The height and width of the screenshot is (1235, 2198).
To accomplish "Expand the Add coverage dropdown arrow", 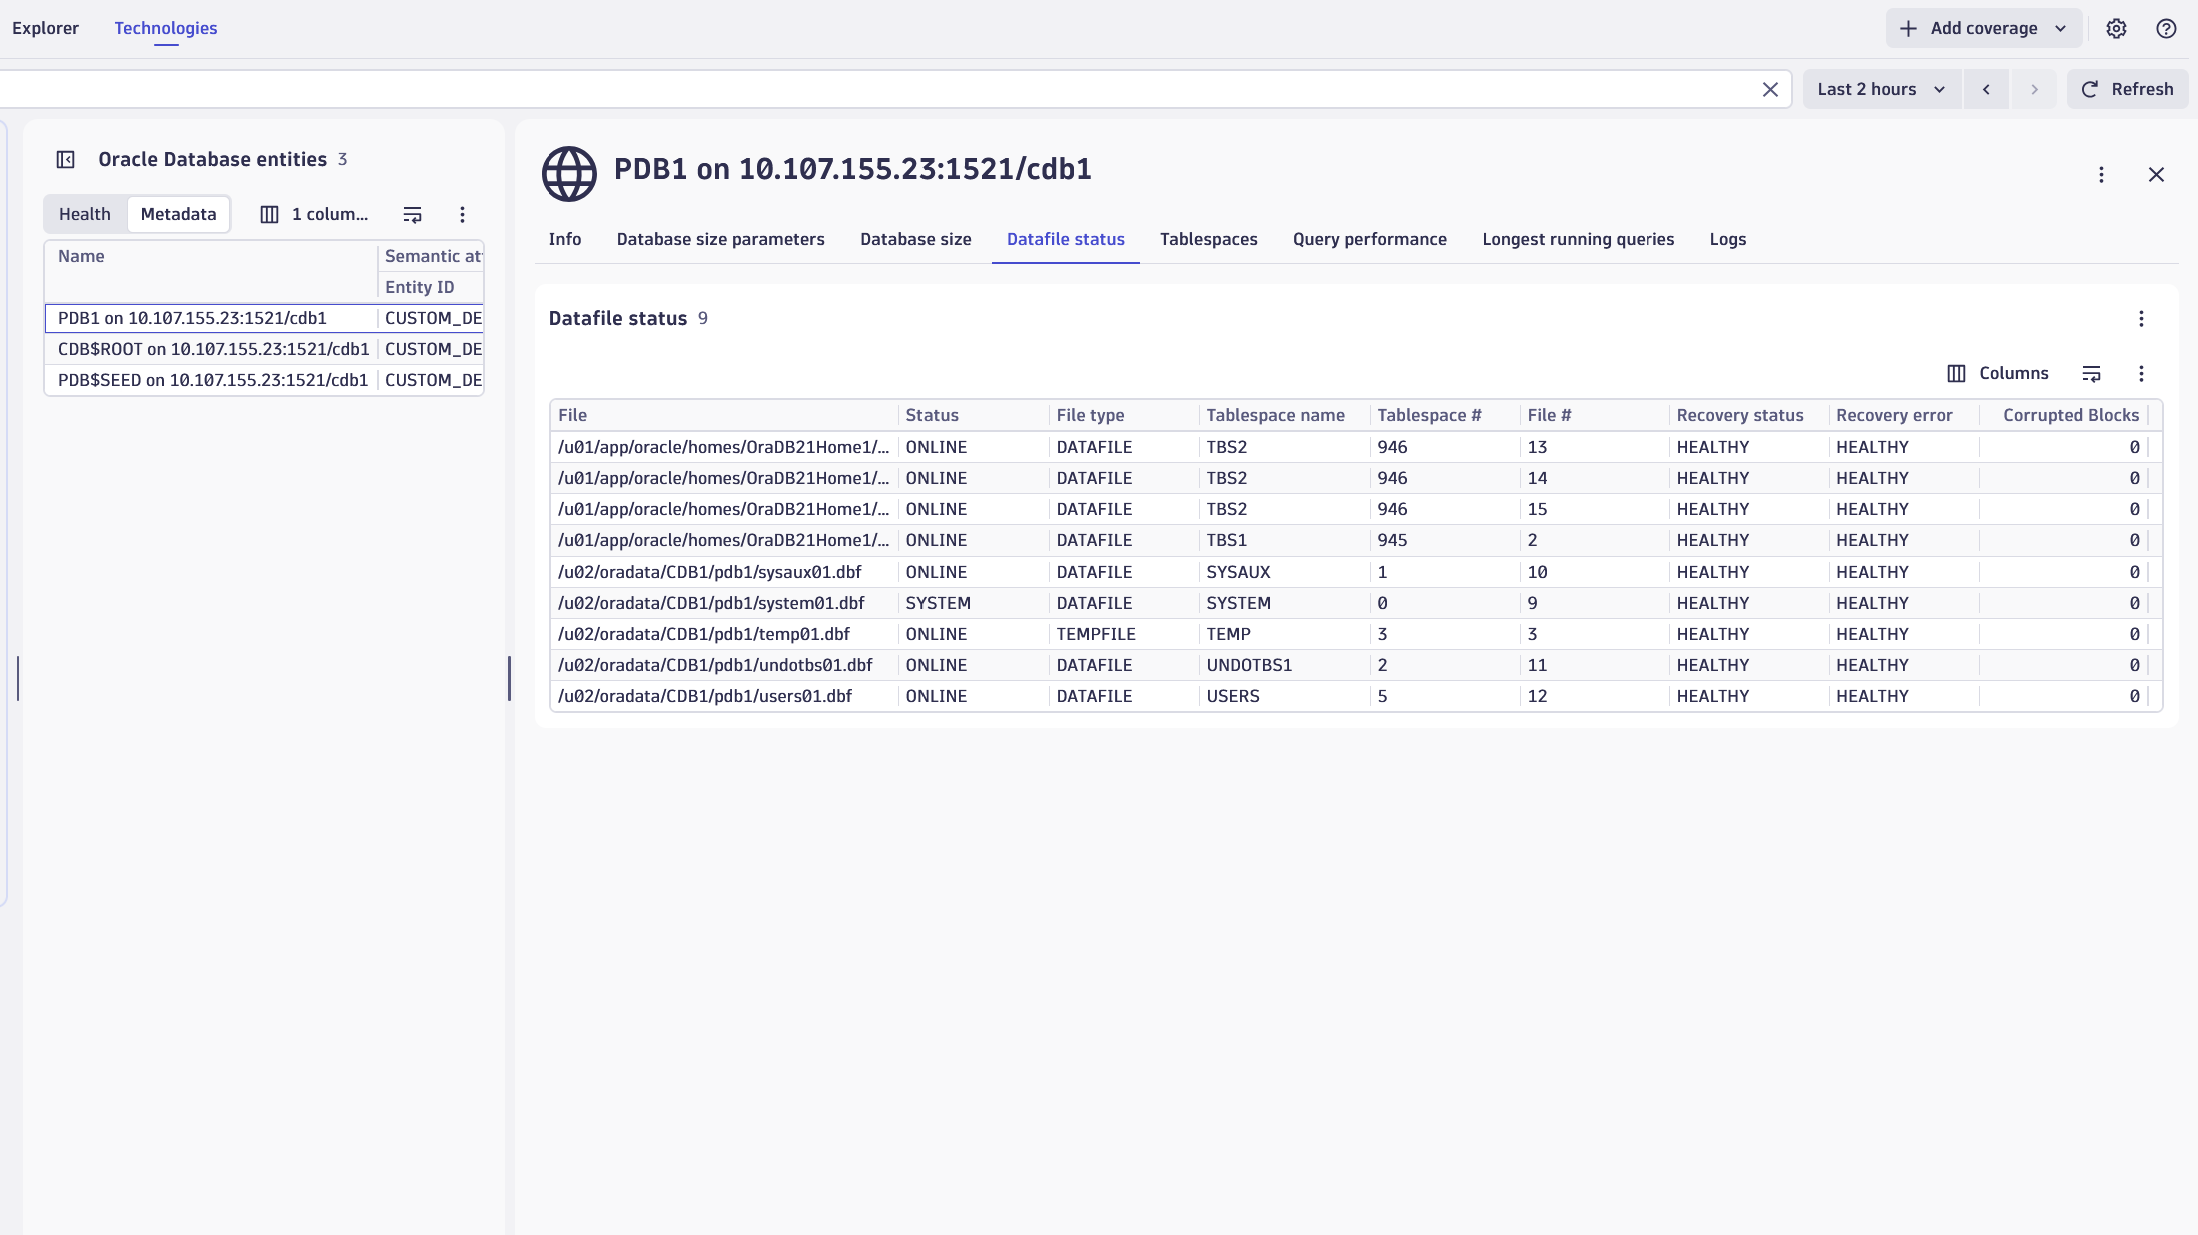I will (2060, 28).
